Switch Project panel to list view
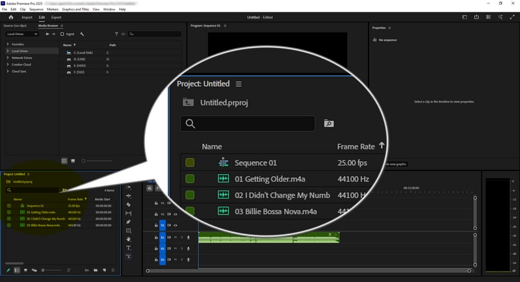This screenshot has height=282, width=520. pyautogui.click(x=17, y=270)
